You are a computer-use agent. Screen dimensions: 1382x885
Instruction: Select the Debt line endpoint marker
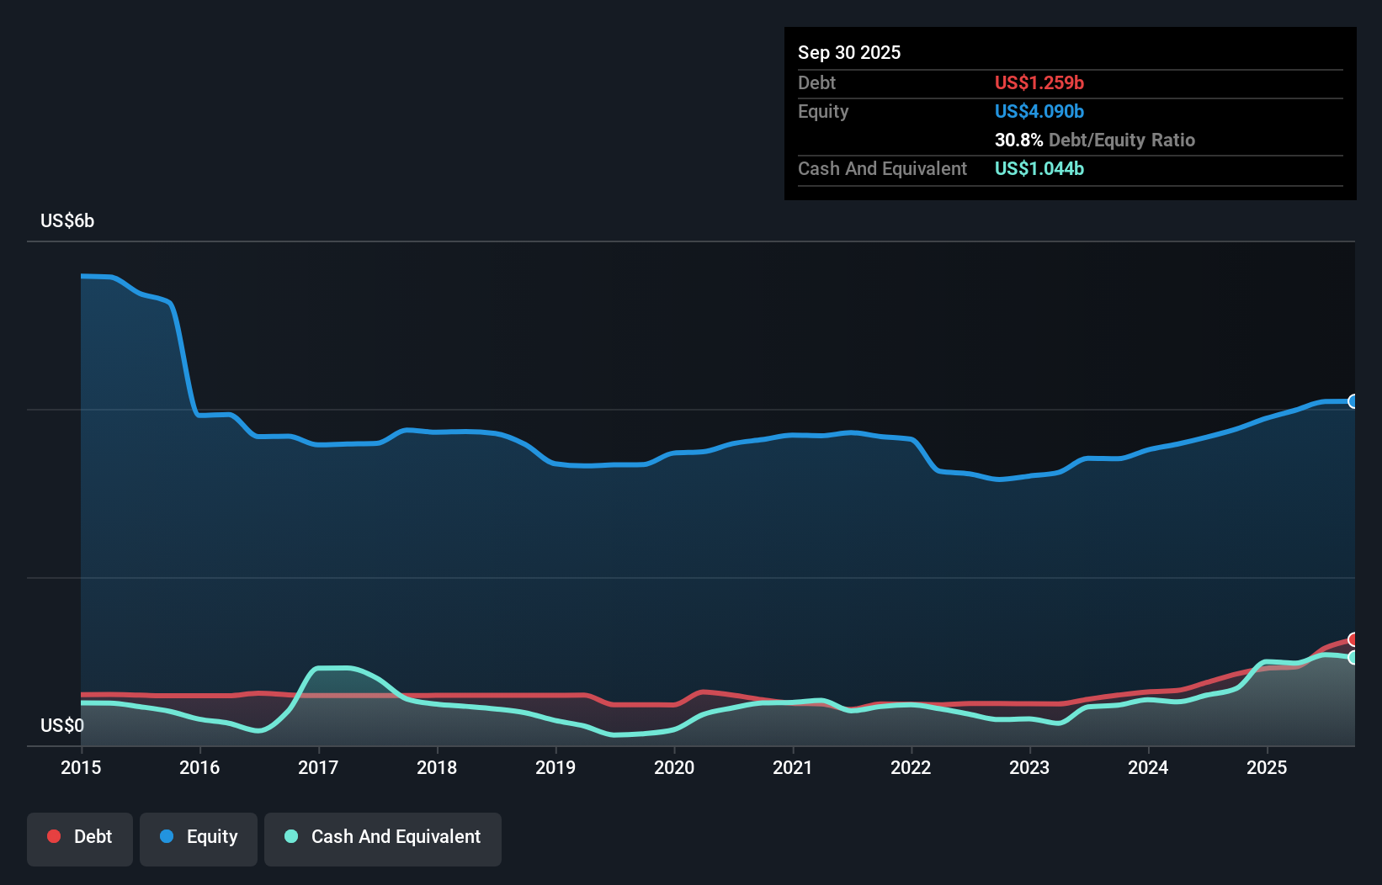[x=1353, y=639]
